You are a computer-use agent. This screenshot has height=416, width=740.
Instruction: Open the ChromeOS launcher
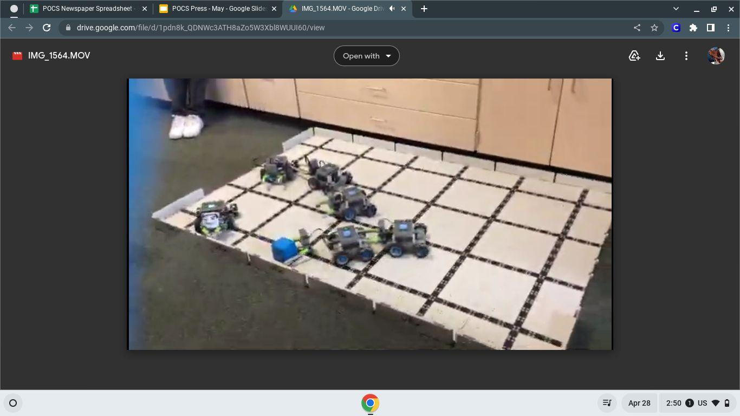pos(13,403)
